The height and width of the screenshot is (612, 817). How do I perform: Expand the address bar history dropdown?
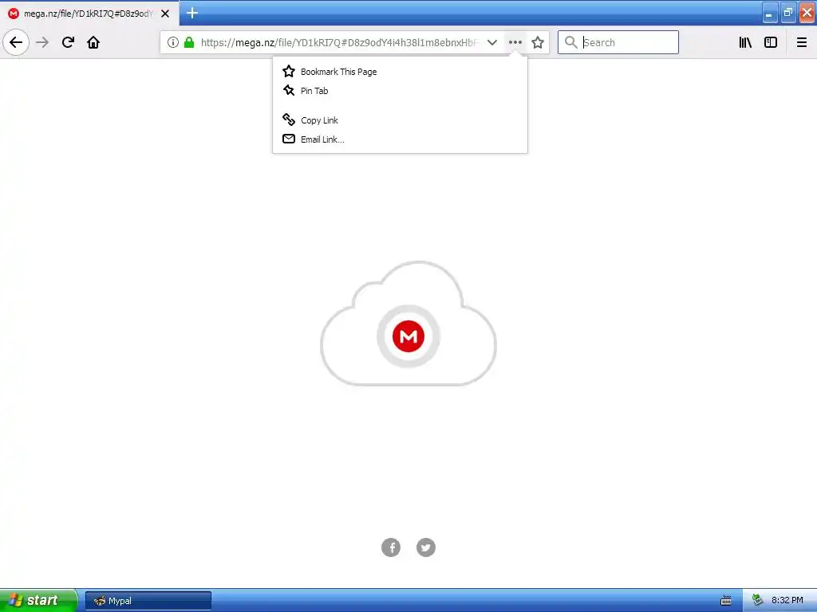pyautogui.click(x=491, y=42)
